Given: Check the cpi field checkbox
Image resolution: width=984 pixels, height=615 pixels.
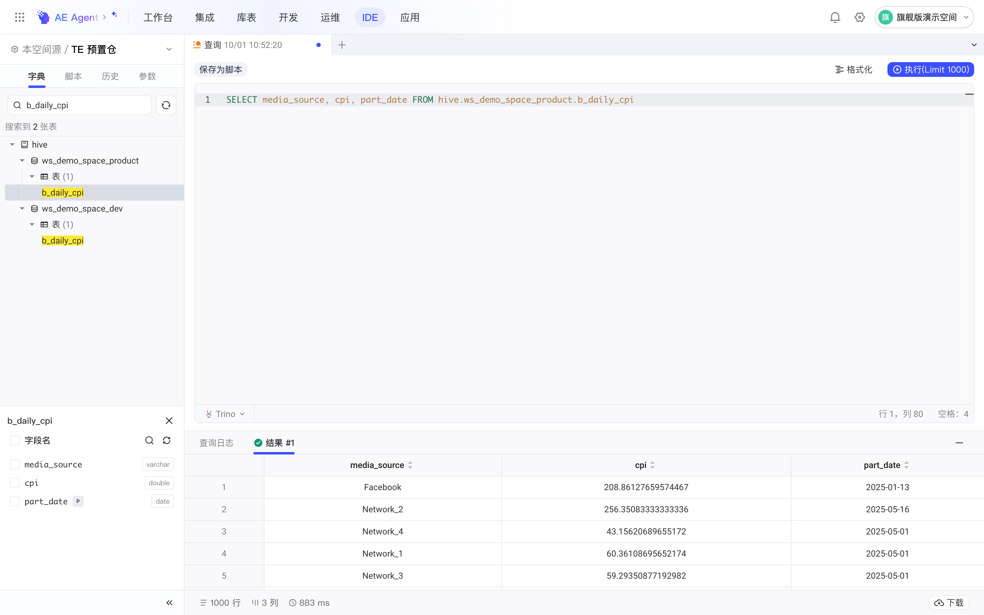Looking at the screenshot, I should 15,483.
